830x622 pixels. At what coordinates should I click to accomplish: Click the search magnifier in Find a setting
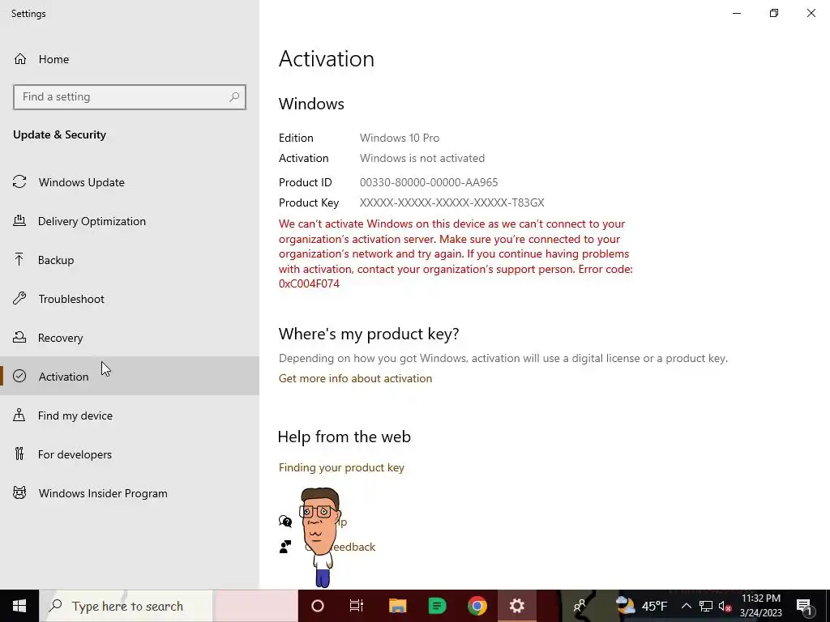coord(234,97)
